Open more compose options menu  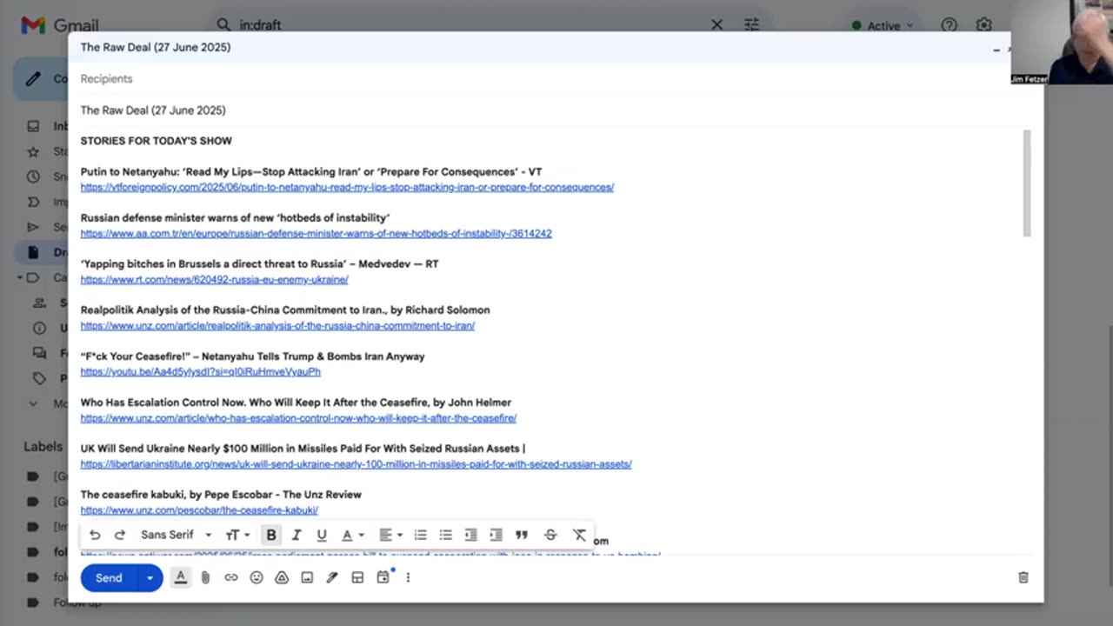[408, 577]
